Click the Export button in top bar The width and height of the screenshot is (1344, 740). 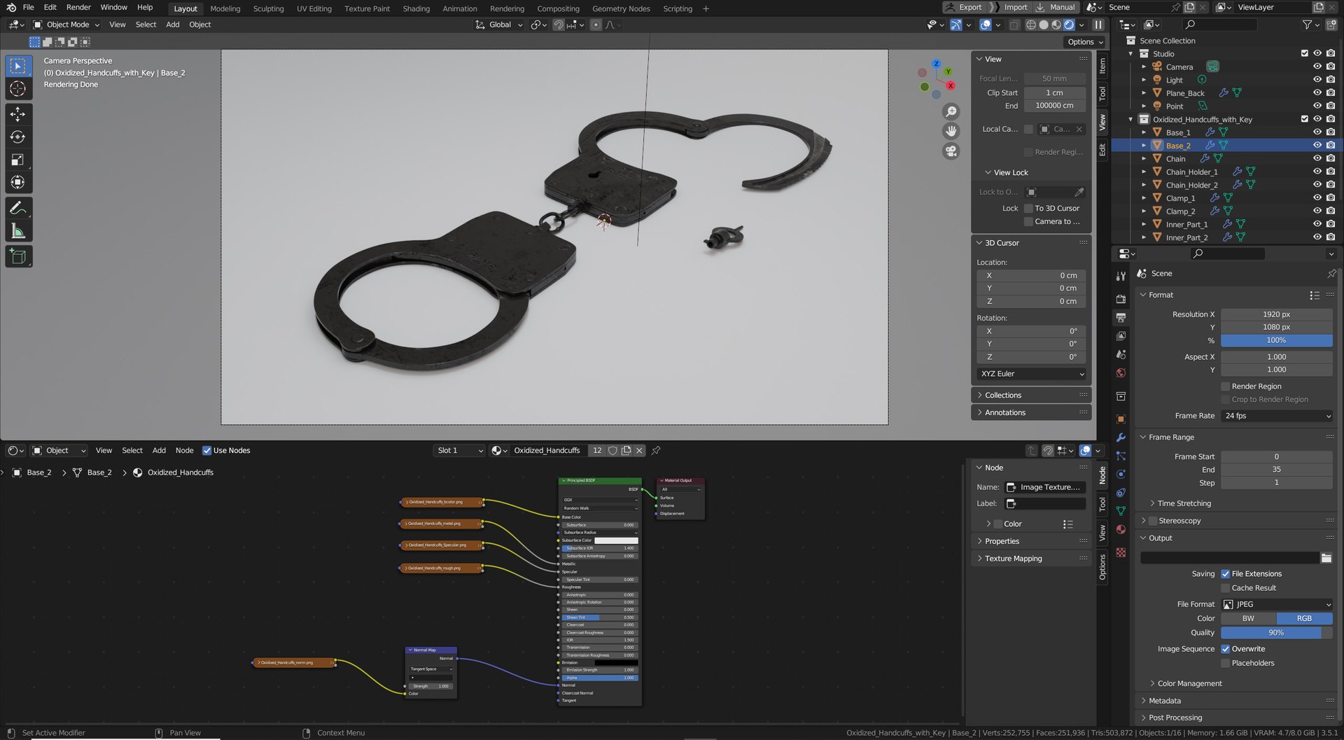[x=964, y=8]
